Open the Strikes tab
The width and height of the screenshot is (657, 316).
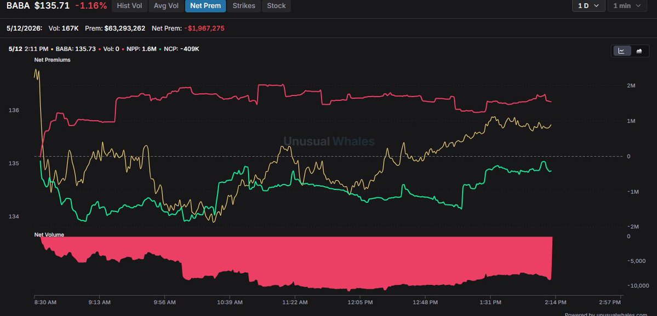[244, 6]
